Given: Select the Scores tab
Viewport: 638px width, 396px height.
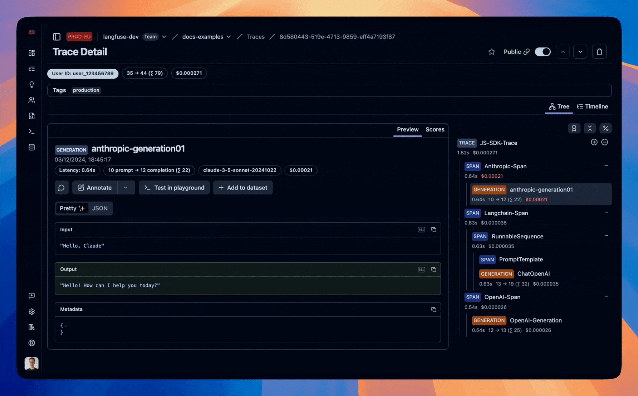Looking at the screenshot, I should (435, 129).
